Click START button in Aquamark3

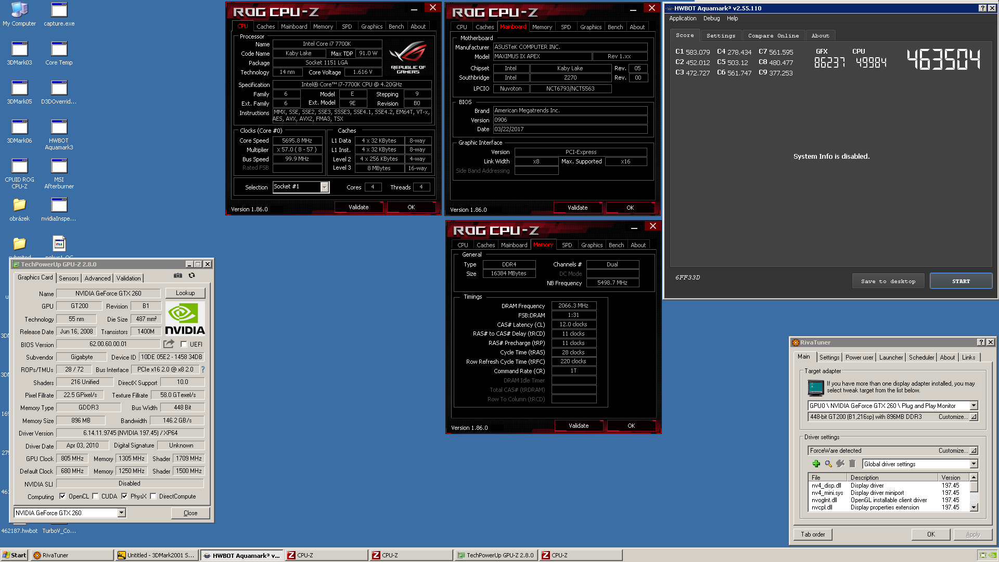pos(961,281)
